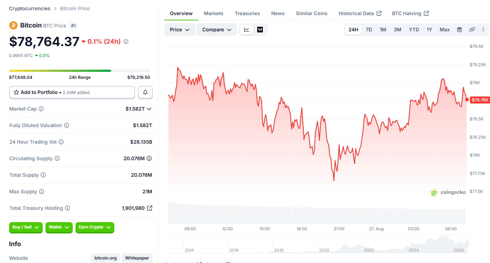Open the Buy / Sell dropdown
The height and width of the screenshot is (263, 490).
tap(26, 227)
